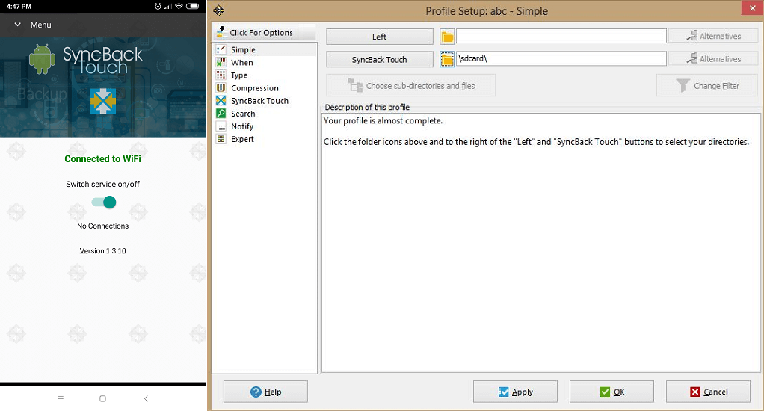Focus the empty Left path field

(x=561, y=36)
